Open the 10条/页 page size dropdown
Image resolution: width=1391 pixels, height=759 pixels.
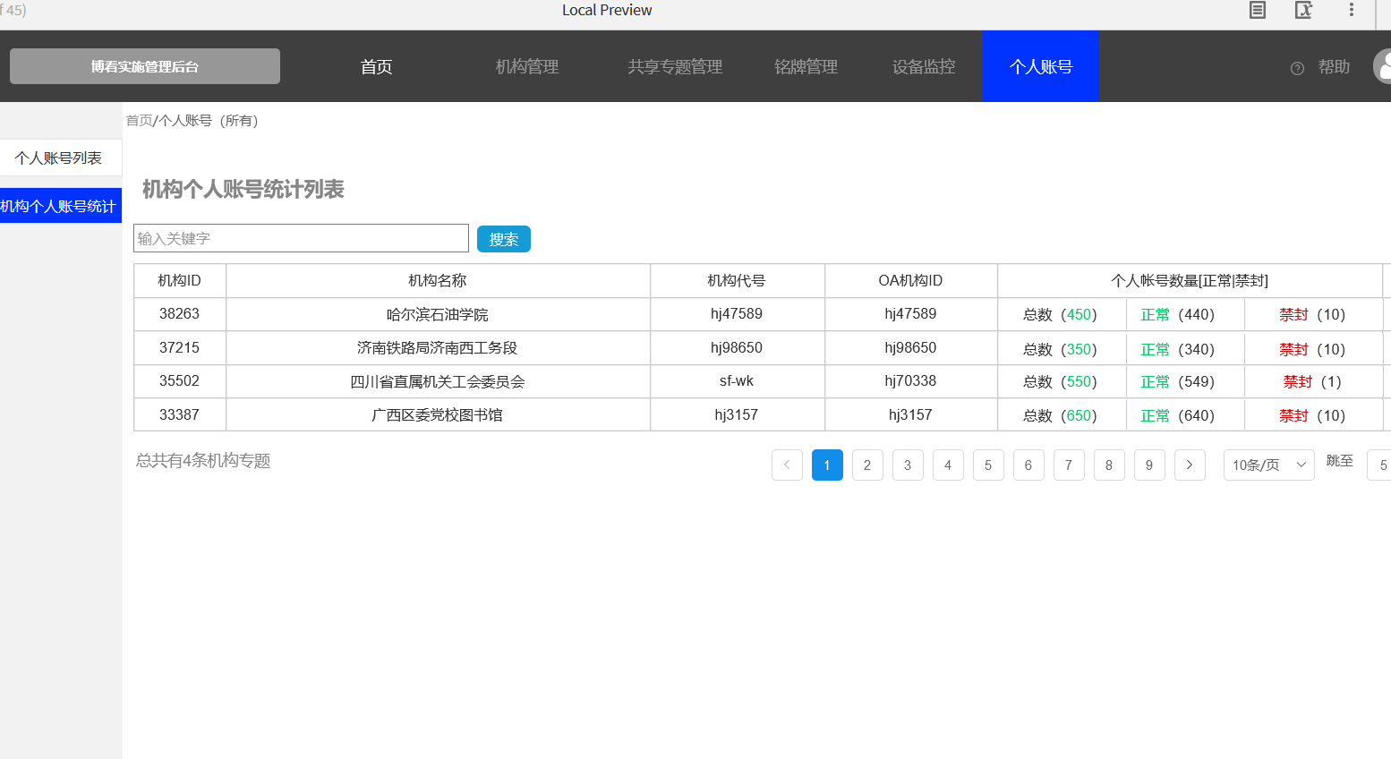click(1268, 465)
